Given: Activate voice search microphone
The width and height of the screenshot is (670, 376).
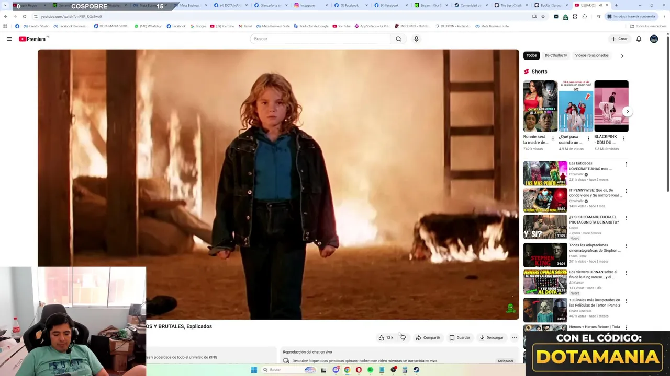Looking at the screenshot, I should pos(416,39).
